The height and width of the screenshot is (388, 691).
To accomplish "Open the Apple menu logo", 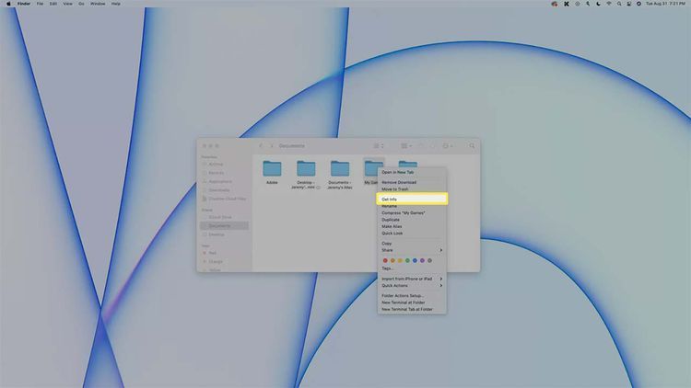I will click(x=7, y=4).
